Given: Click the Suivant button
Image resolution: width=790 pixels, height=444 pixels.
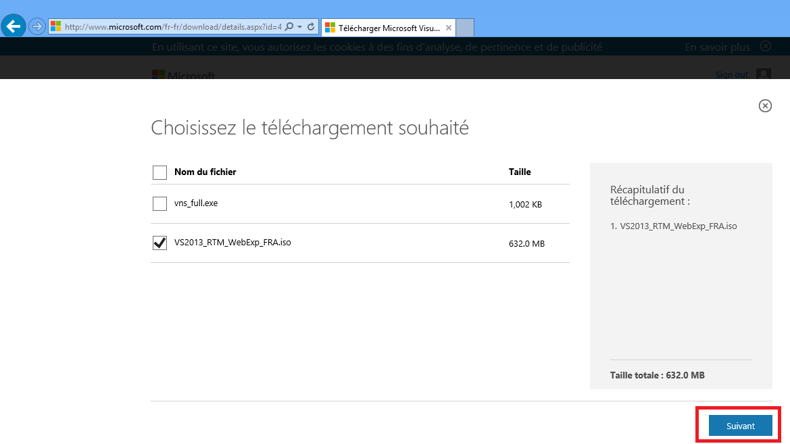Looking at the screenshot, I should [740, 426].
